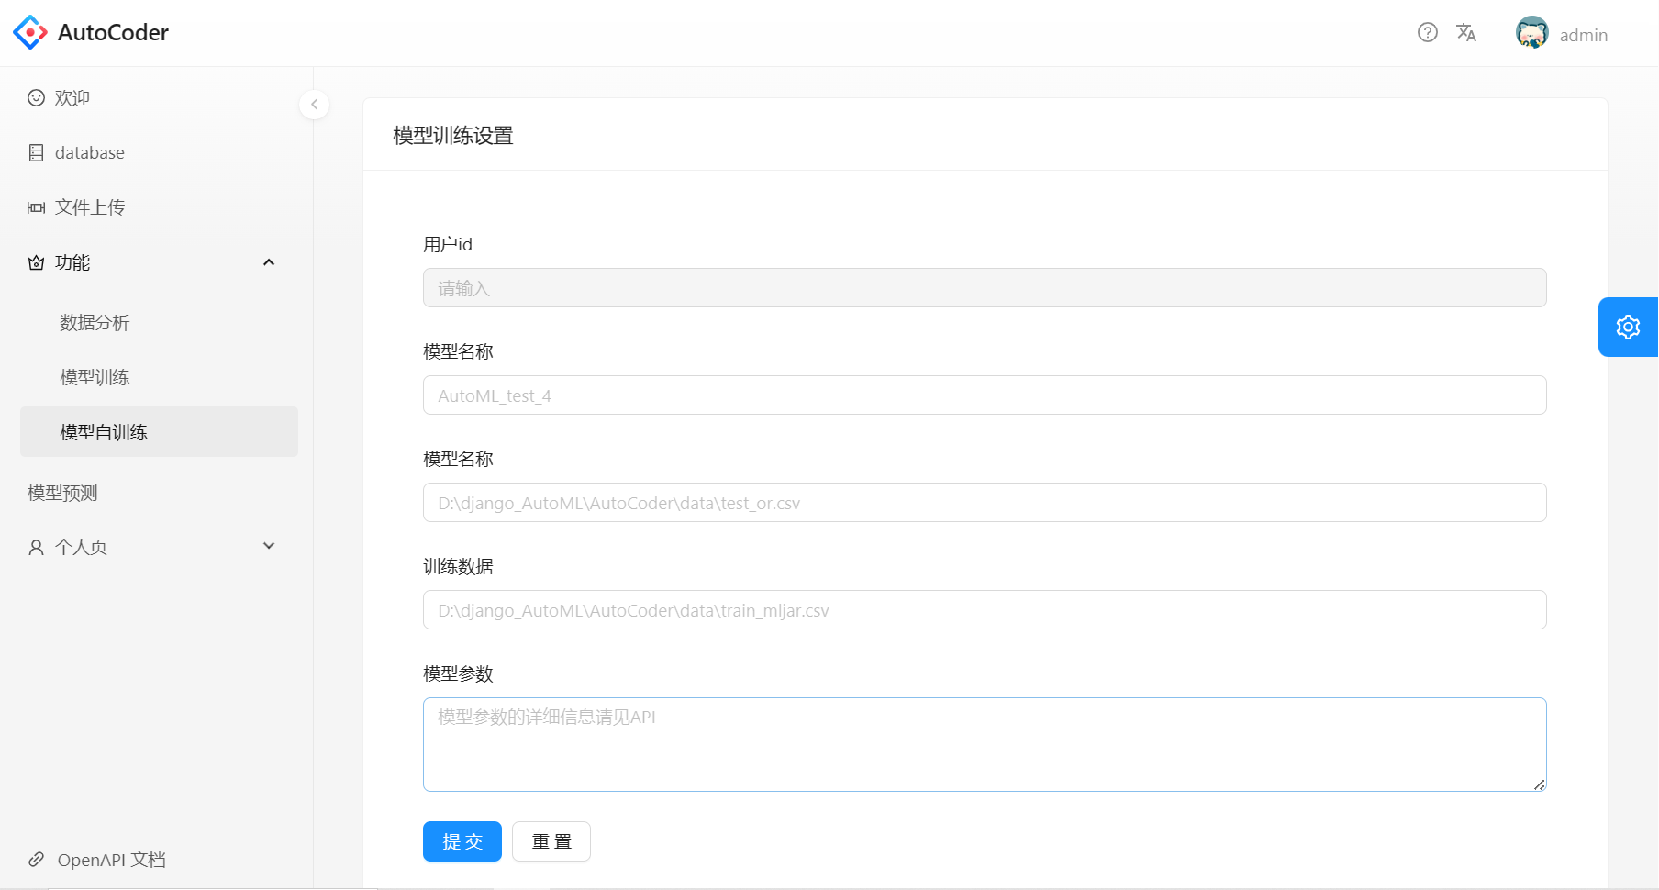Click the database table icon
1659x890 pixels.
coord(36,152)
